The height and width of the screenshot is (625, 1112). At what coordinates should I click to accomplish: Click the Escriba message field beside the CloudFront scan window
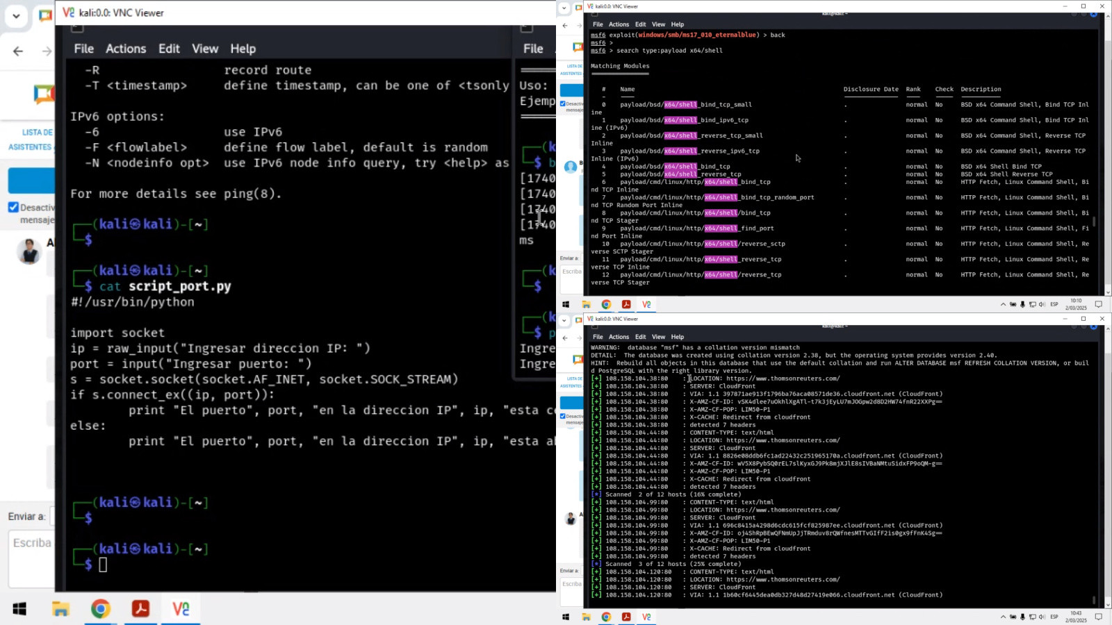coord(572,592)
